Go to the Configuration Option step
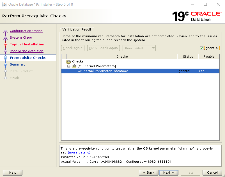Image resolution: width=225 pixels, height=177 pixels. [26, 31]
